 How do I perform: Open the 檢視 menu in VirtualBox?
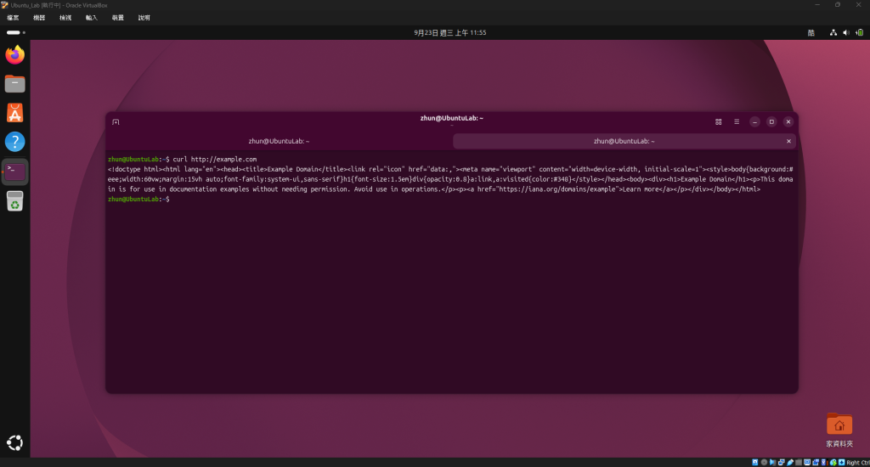click(65, 18)
